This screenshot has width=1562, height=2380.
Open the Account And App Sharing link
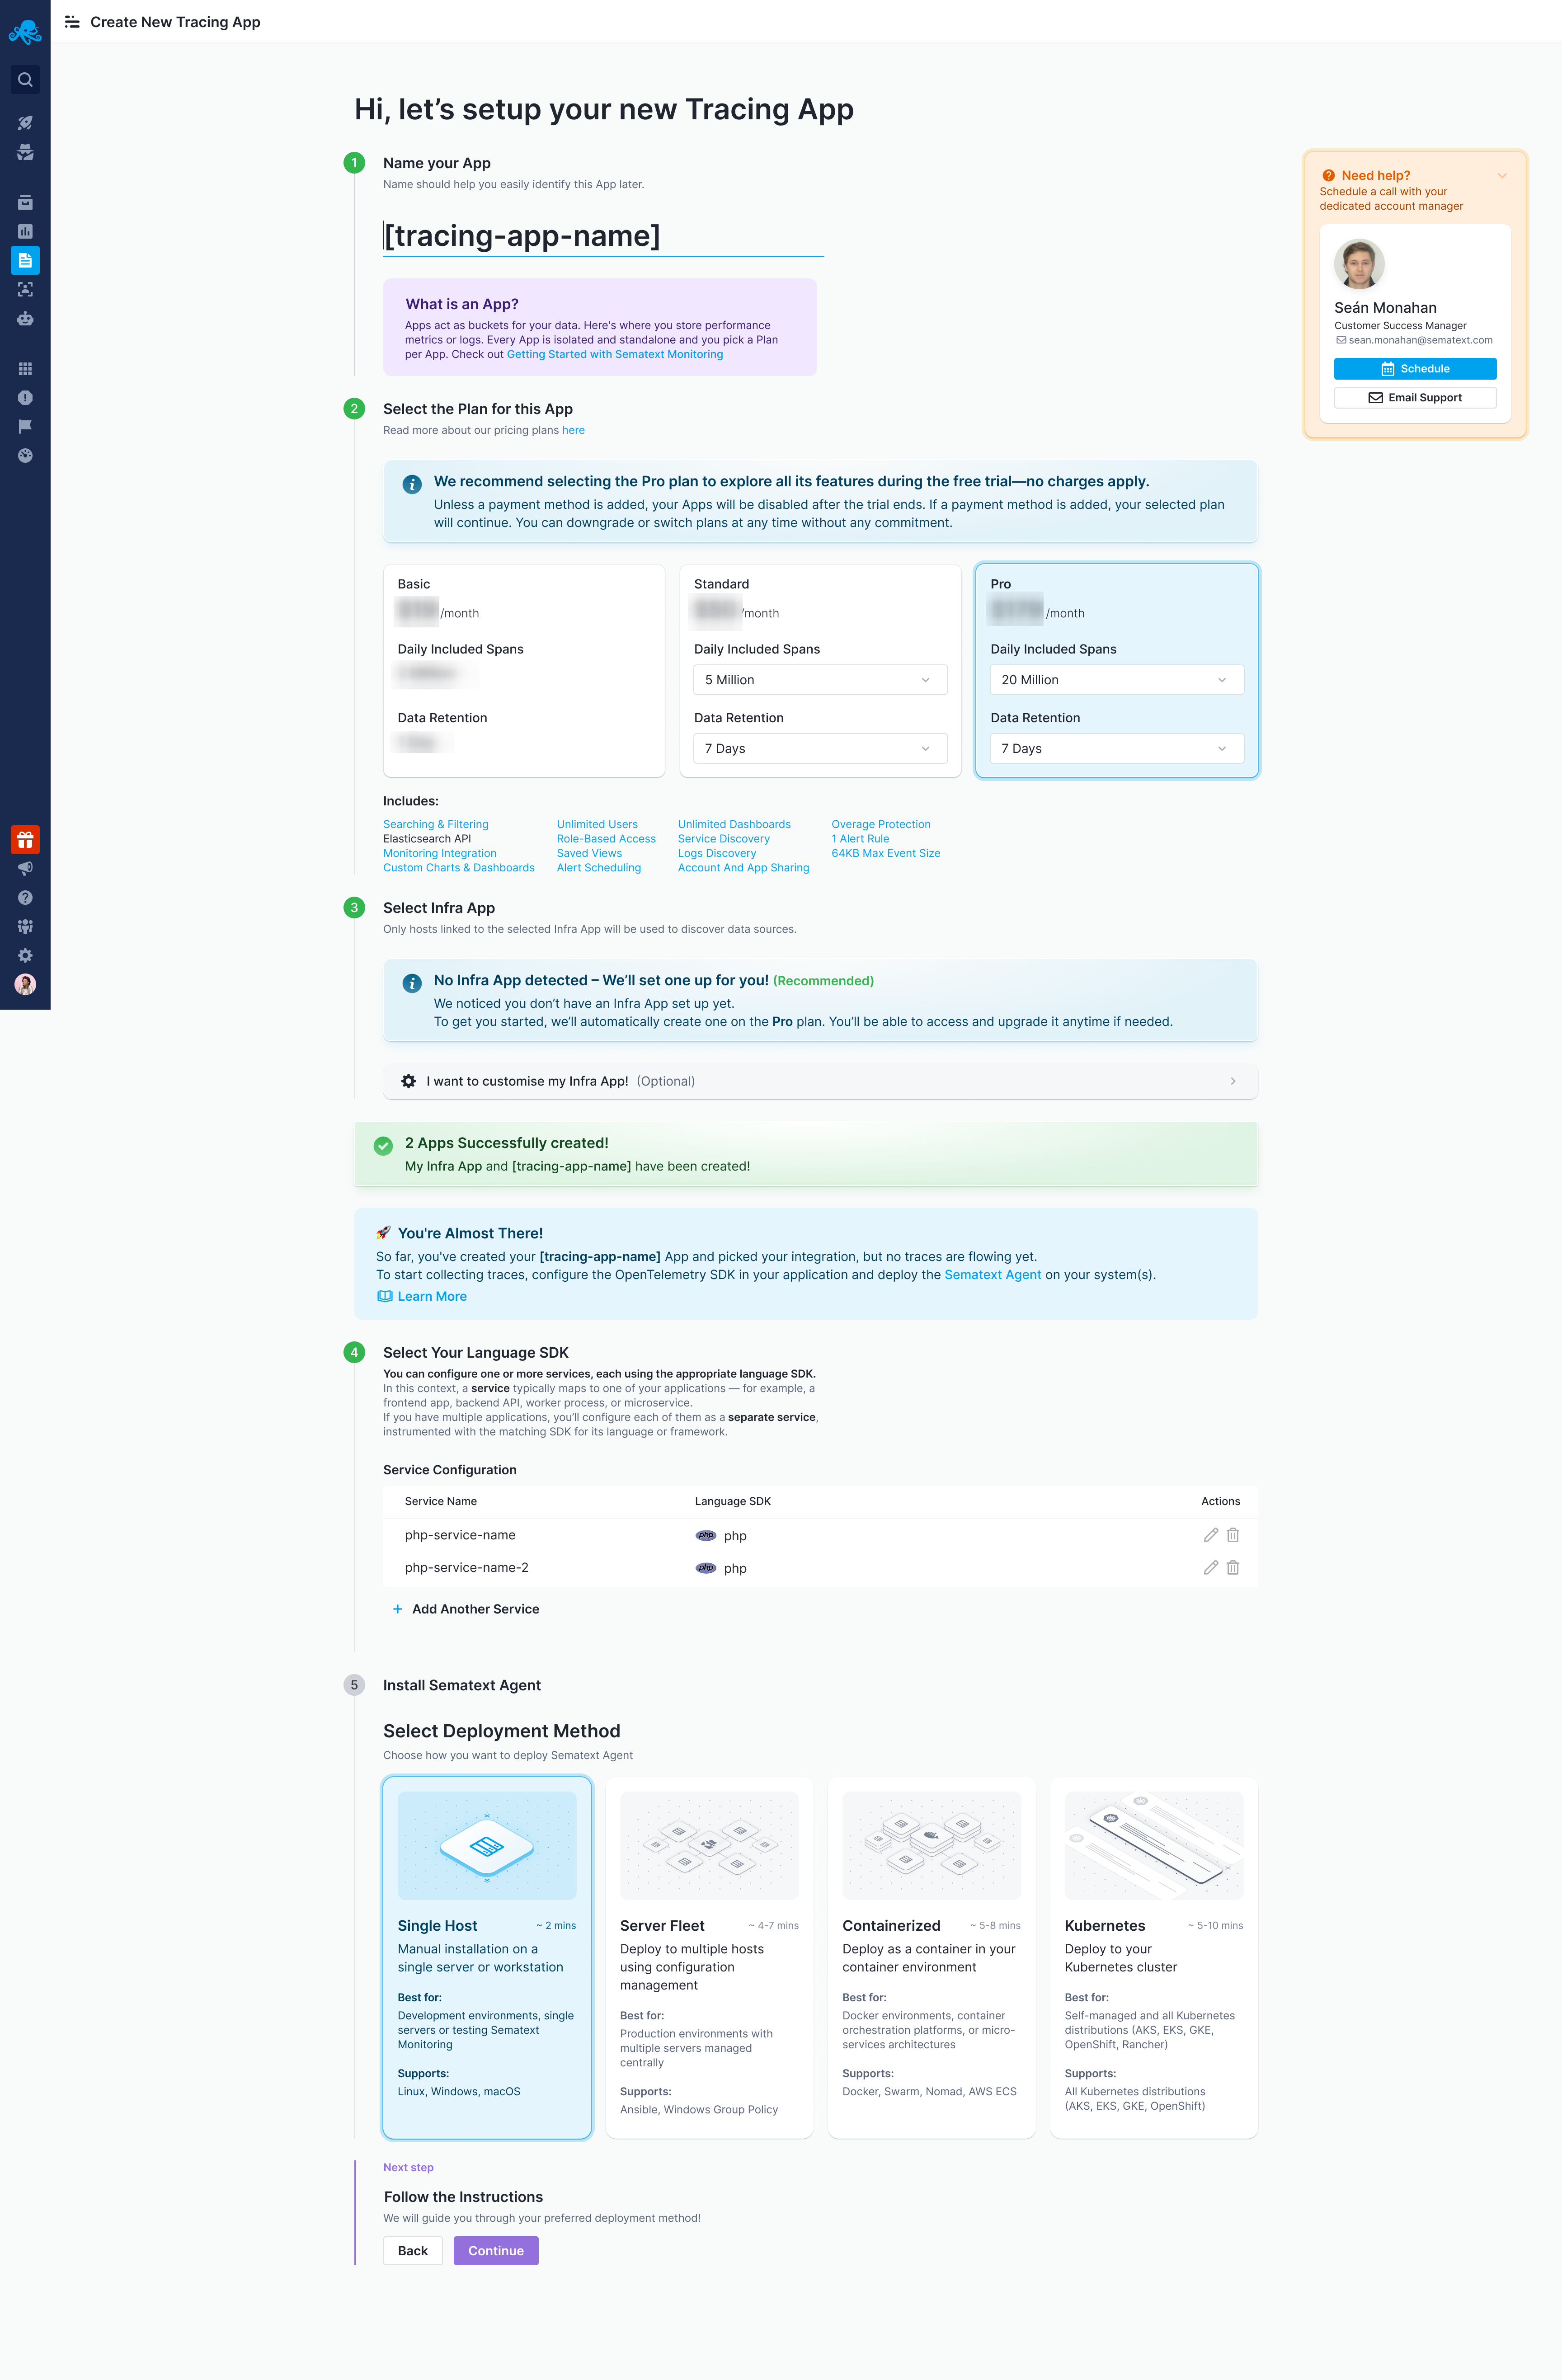(743, 868)
